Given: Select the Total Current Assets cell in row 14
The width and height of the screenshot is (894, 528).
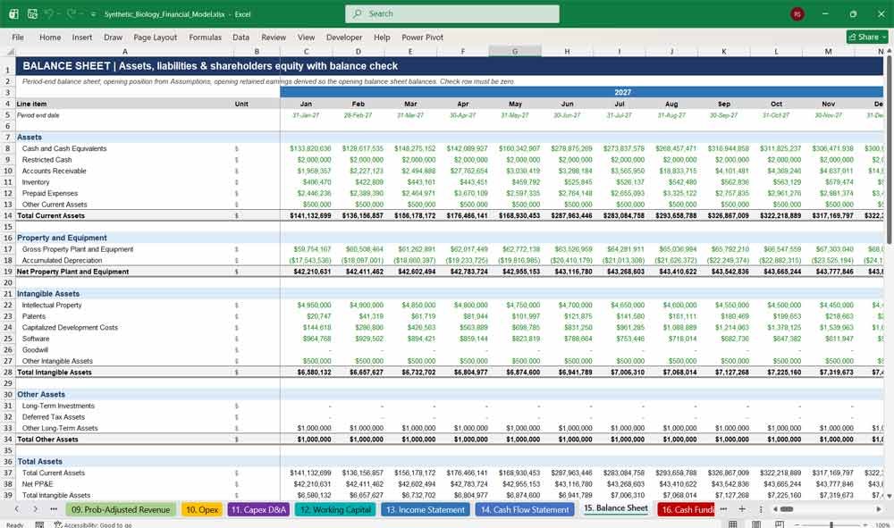Looking at the screenshot, I should [125, 215].
